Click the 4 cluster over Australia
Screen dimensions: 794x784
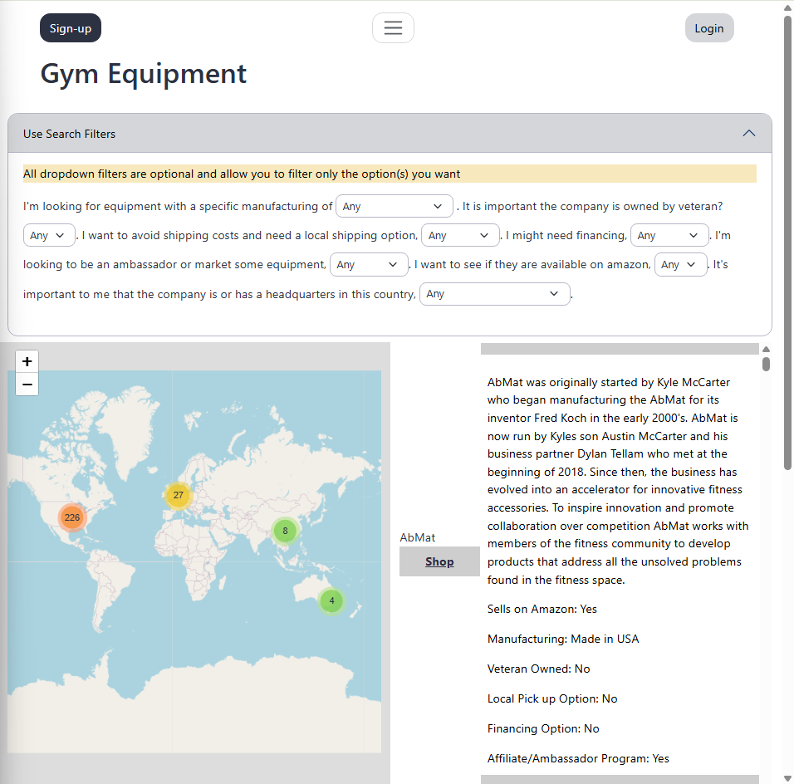coord(331,600)
